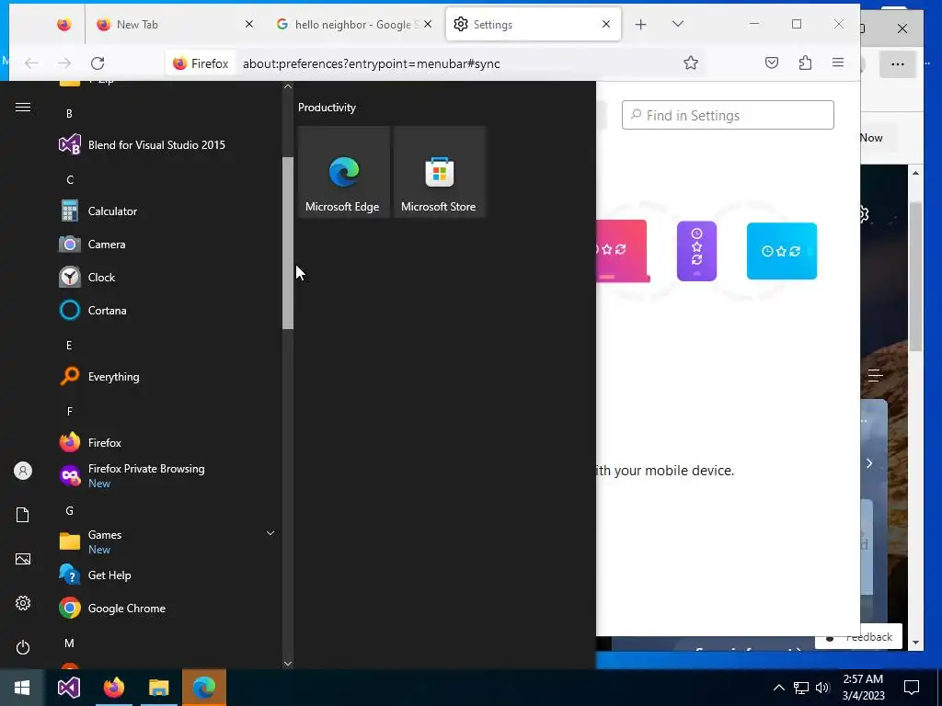Launch Firefox from Start menu list
Screen dimensions: 942x706
tap(91, 443)
